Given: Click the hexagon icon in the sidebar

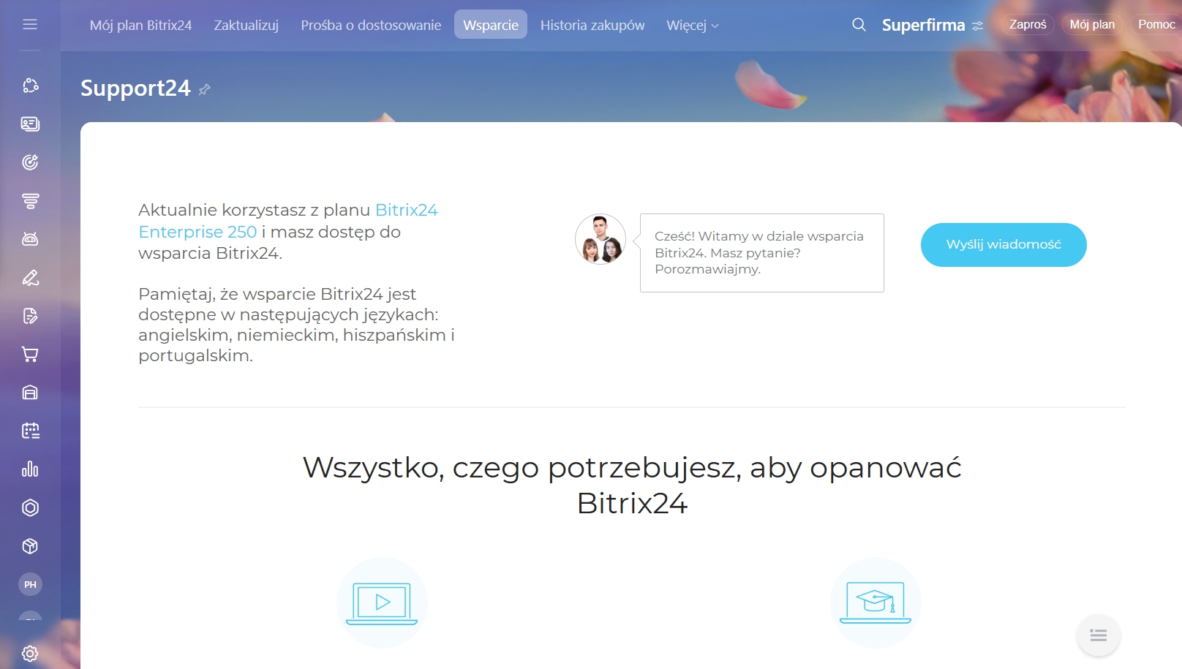Looking at the screenshot, I should [30, 508].
